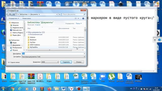162x91 pixels.
Task: Click the clock in the system tray
Action: [156, 89]
